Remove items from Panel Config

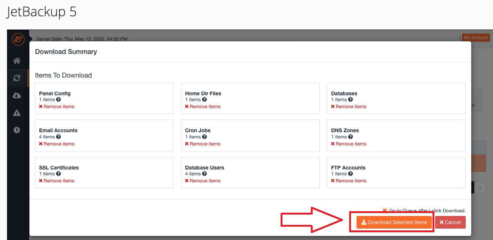(x=57, y=107)
